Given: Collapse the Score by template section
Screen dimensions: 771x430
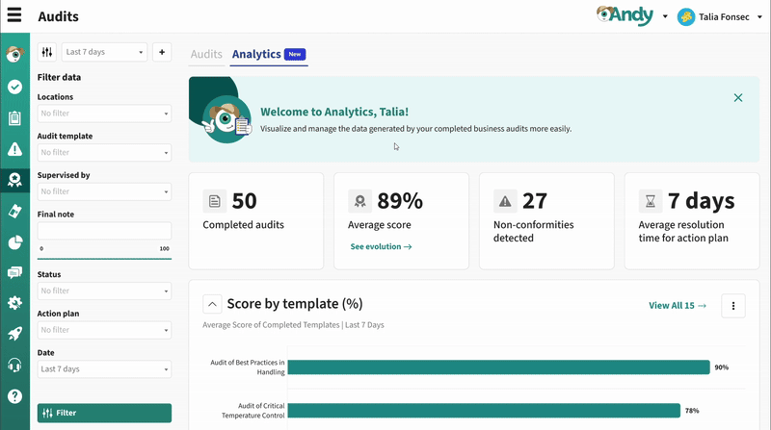Looking at the screenshot, I should pos(212,305).
